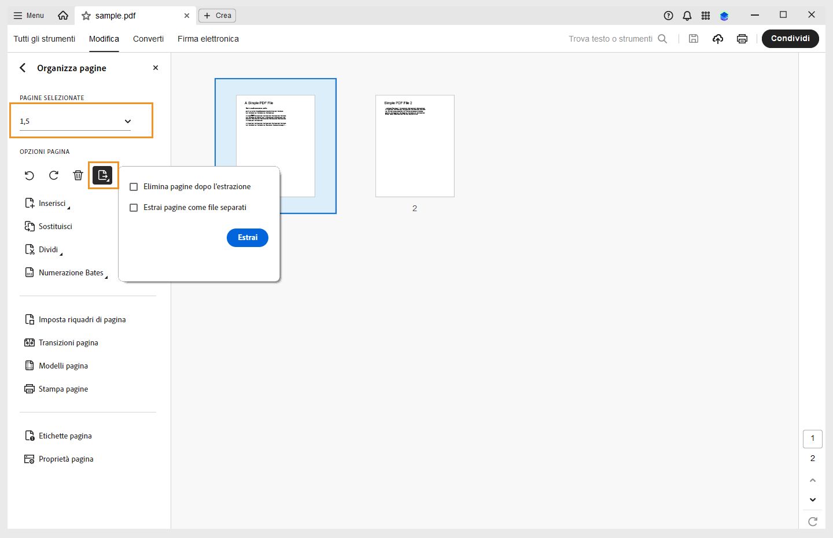Open the Firma elettronica tab
The height and width of the screenshot is (538, 833).
[208, 39]
